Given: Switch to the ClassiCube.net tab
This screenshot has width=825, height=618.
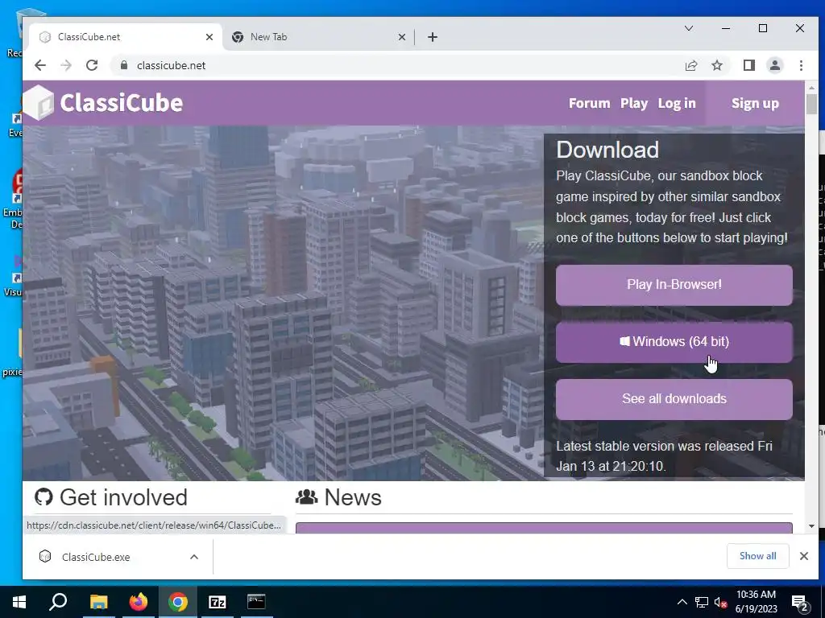Looking at the screenshot, I should click(x=126, y=37).
